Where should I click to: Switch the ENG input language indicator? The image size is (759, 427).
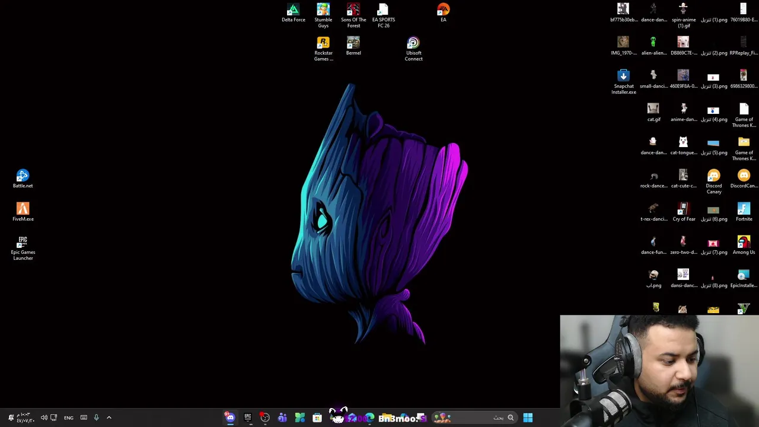[69, 418]
